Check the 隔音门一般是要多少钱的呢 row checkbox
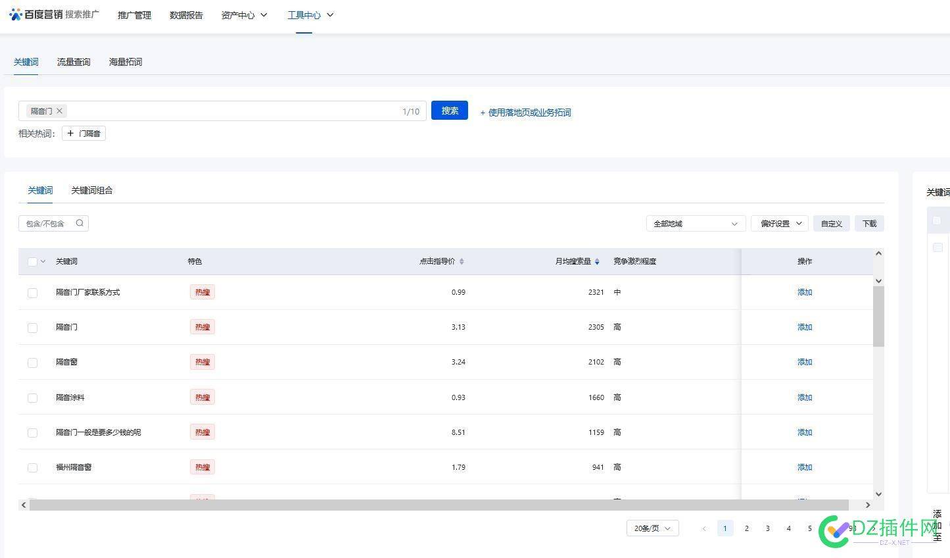 coord(32,433)
